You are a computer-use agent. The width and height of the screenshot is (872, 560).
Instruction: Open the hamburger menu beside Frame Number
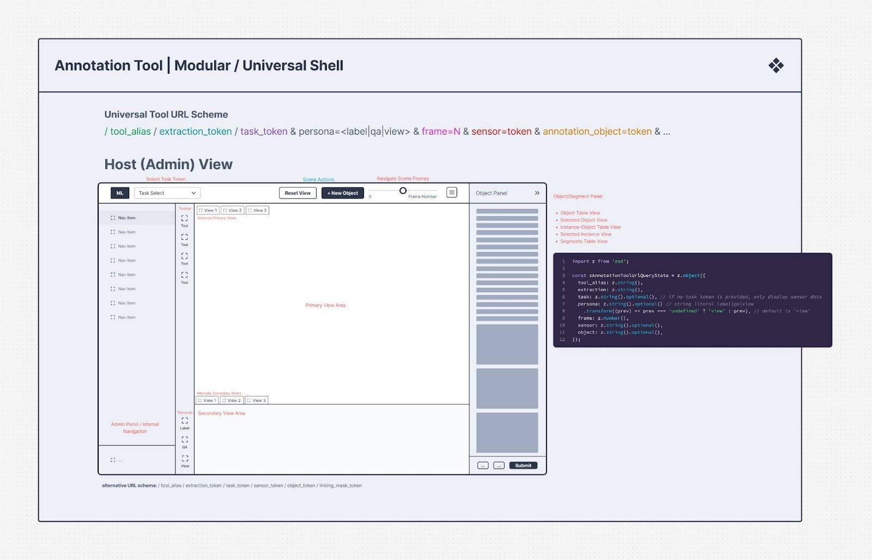452,192
